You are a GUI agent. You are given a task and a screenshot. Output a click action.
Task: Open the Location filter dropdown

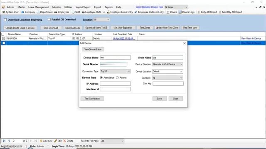point(101,19)
